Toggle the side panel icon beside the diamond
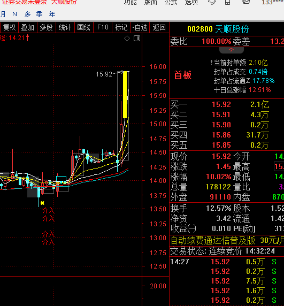This screenshot has height=306, width=284. tap(137, 39)
